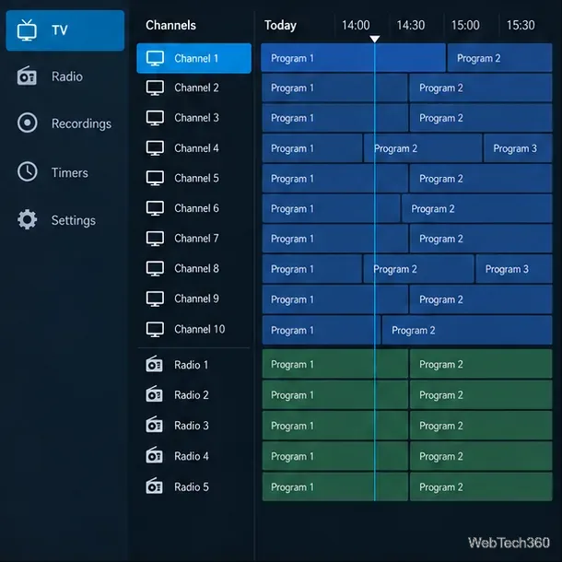
Task: Select the Channel 7 monitor icon
Action: point(155,239)
